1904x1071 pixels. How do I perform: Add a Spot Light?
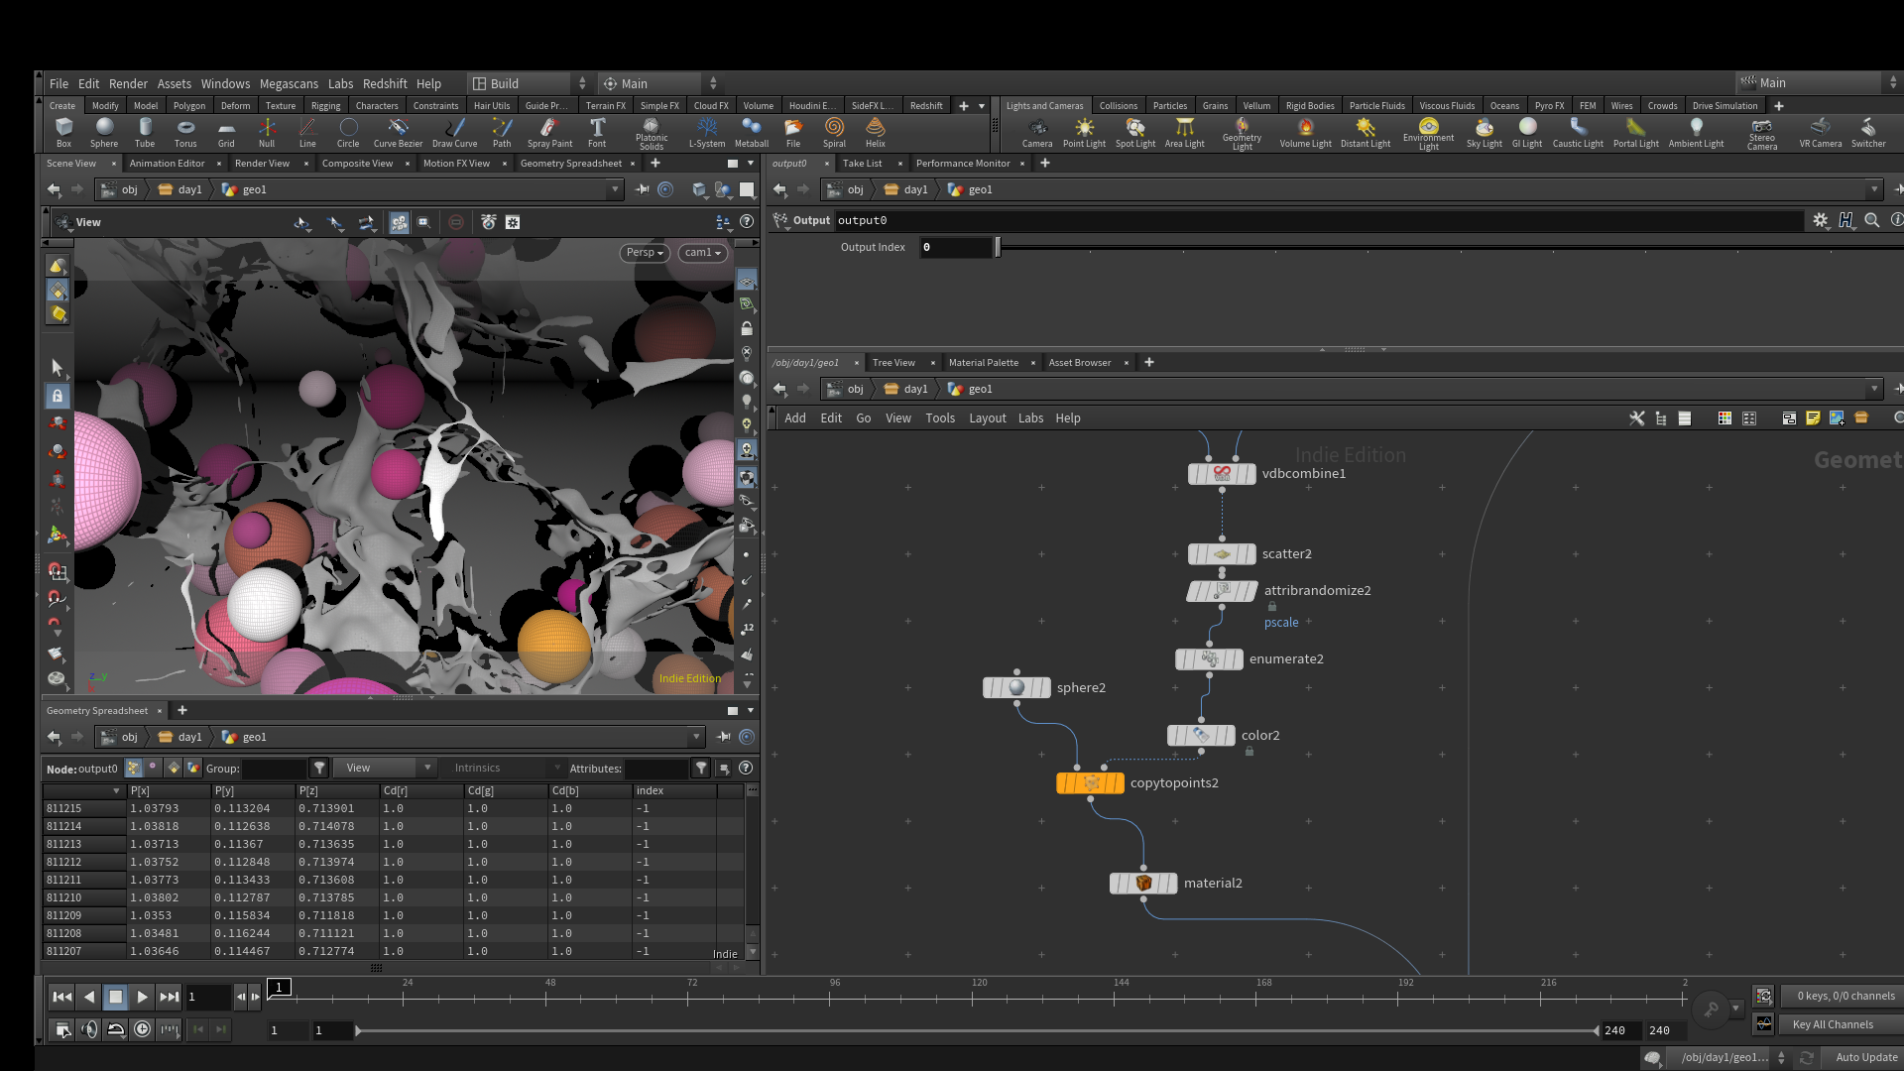(x=1135, y=133)
